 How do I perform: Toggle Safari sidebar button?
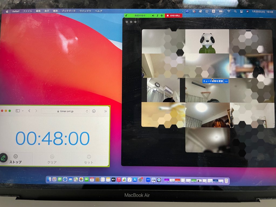18,111
